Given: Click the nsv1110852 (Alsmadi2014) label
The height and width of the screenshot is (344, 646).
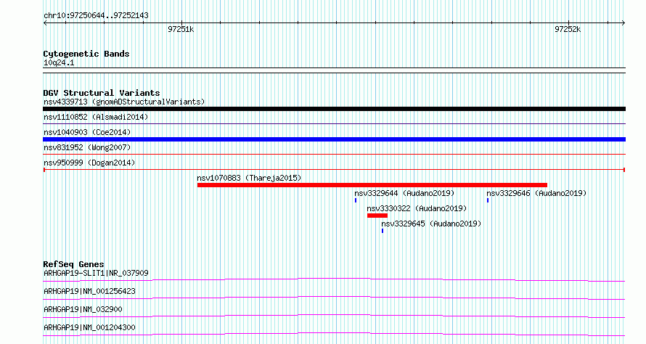Looking at the screenshot, I should pos(96,117).
